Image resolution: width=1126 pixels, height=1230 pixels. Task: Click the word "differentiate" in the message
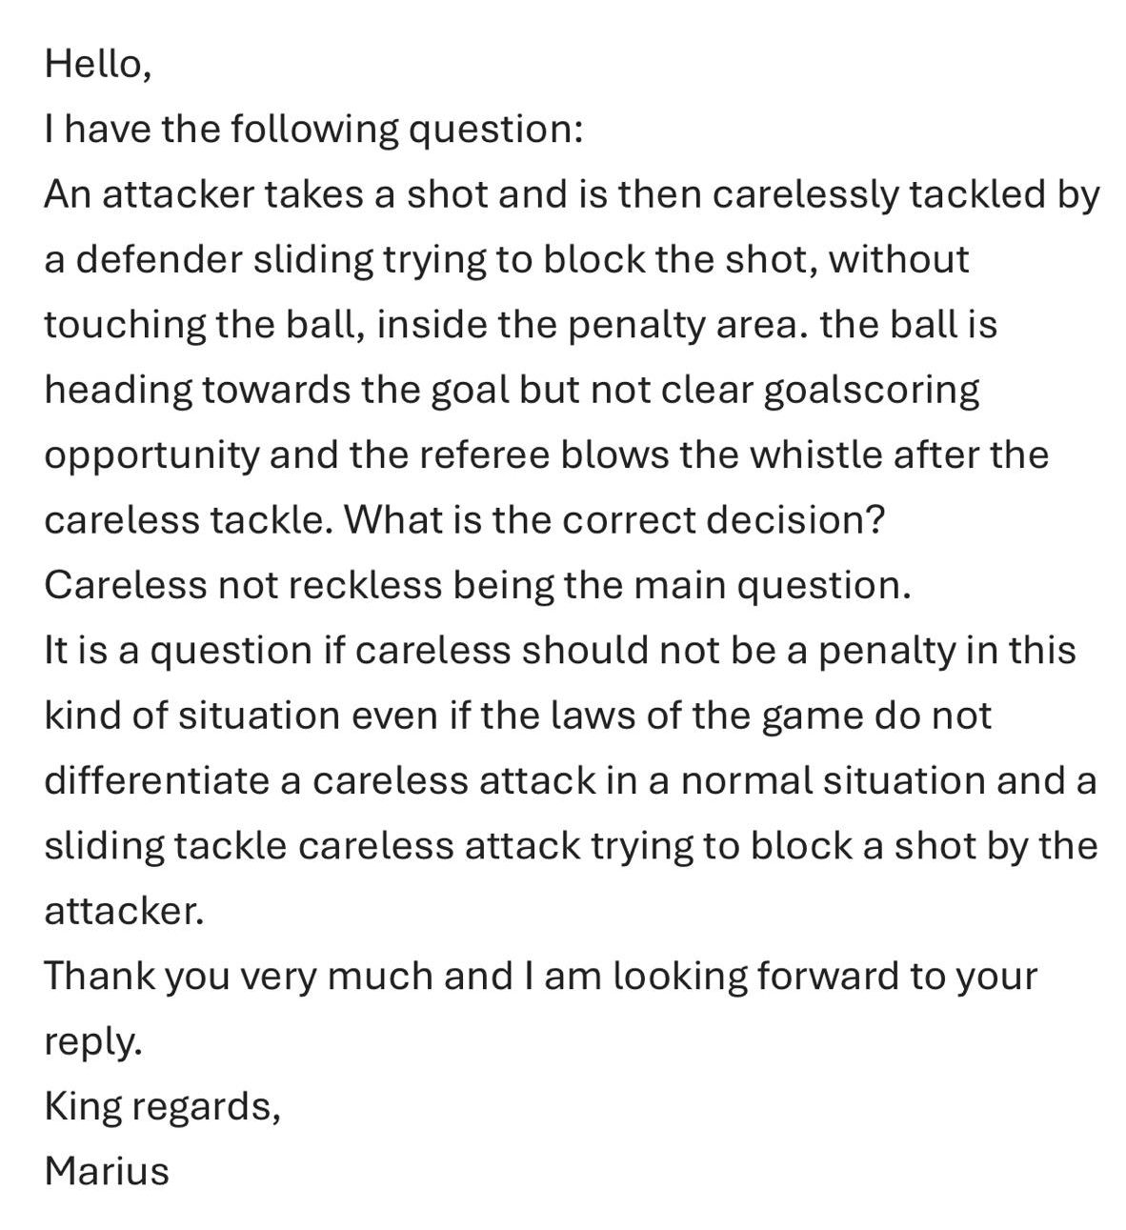pyautogui.click(x=157, y=780)
